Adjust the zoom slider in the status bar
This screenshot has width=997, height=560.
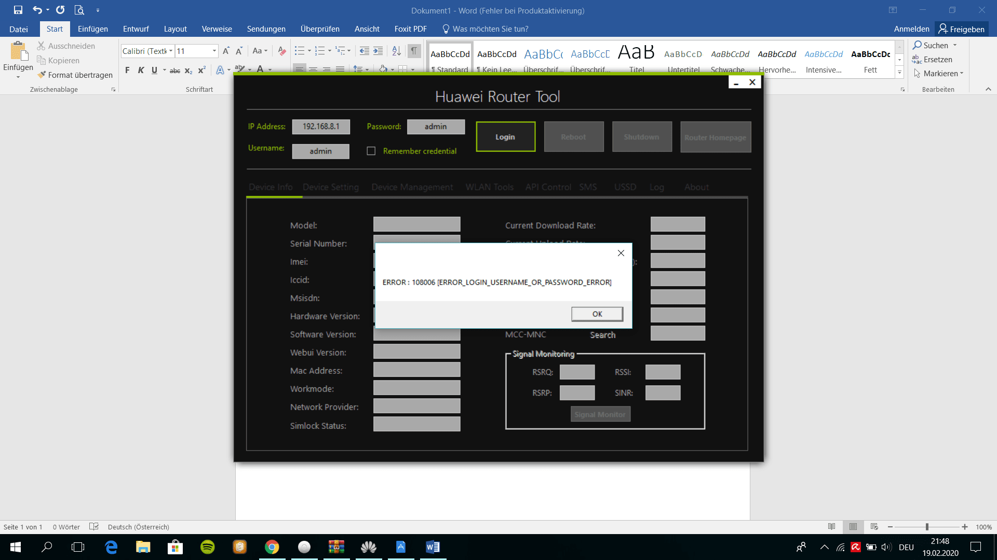coord(926,527)
